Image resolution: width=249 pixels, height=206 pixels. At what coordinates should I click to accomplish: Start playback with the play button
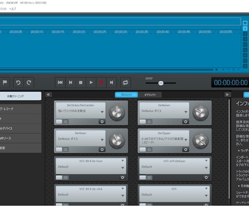(91, 82)
